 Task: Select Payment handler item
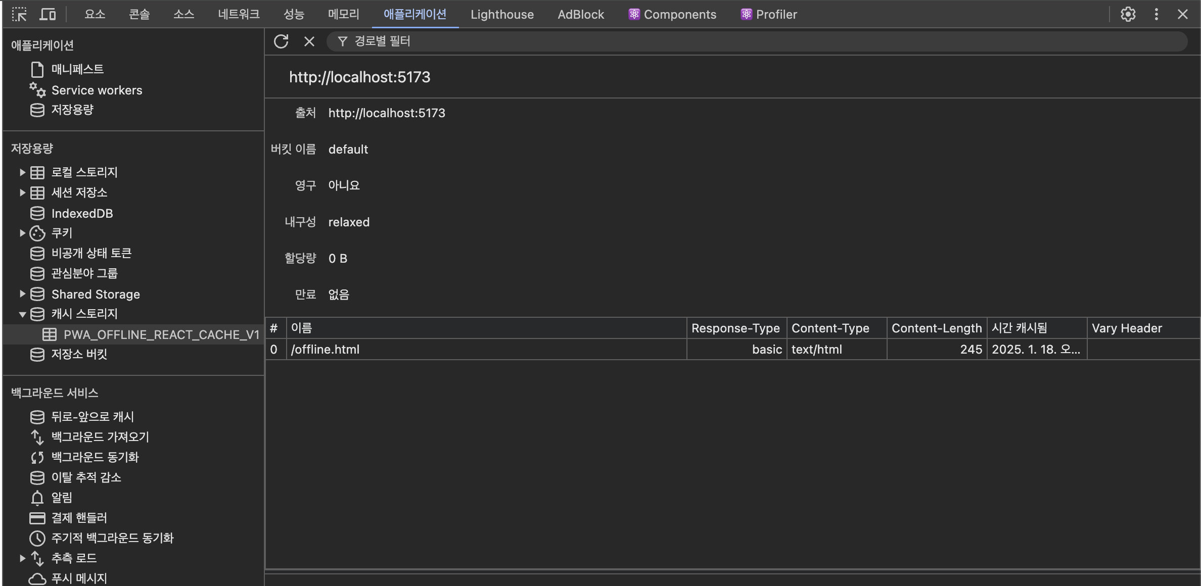(x=79, y=518)
